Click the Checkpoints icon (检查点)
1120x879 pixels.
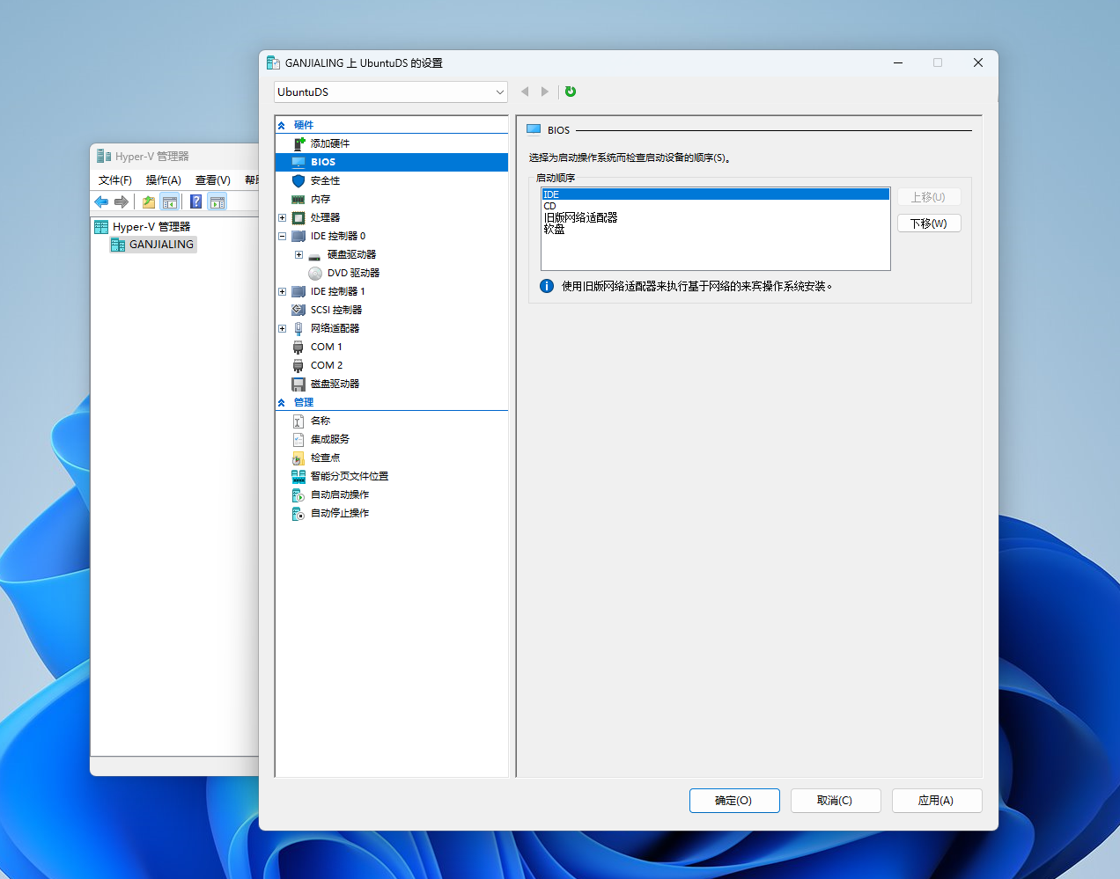298,458
